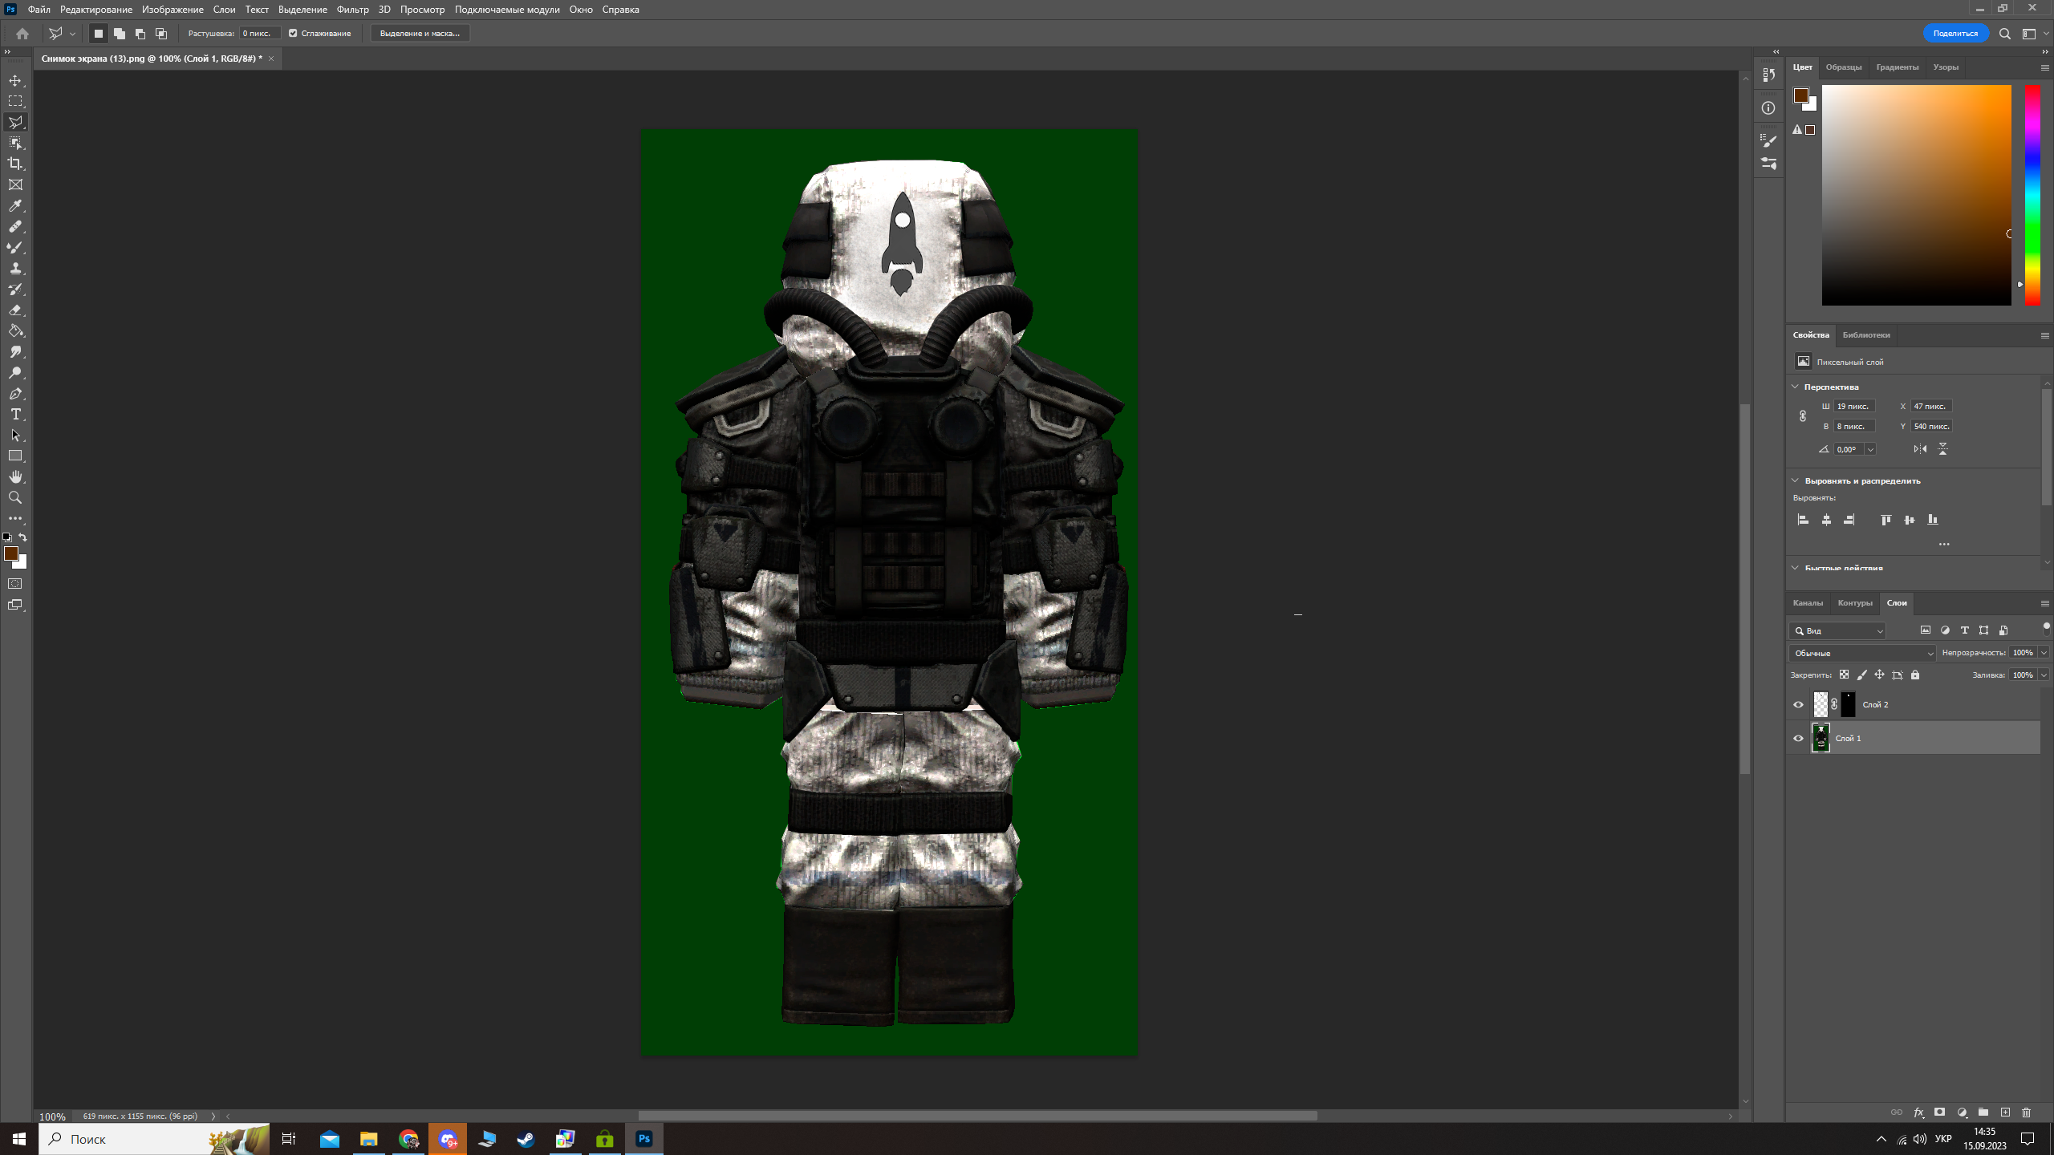This screenshot has width=2054, height=1155.
Task: Select the Smudge tool
Action: click(15, 352)
